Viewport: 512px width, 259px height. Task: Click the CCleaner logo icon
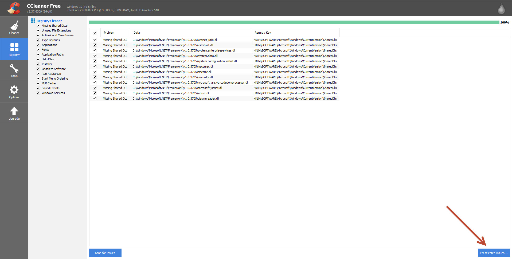point(14,8)
